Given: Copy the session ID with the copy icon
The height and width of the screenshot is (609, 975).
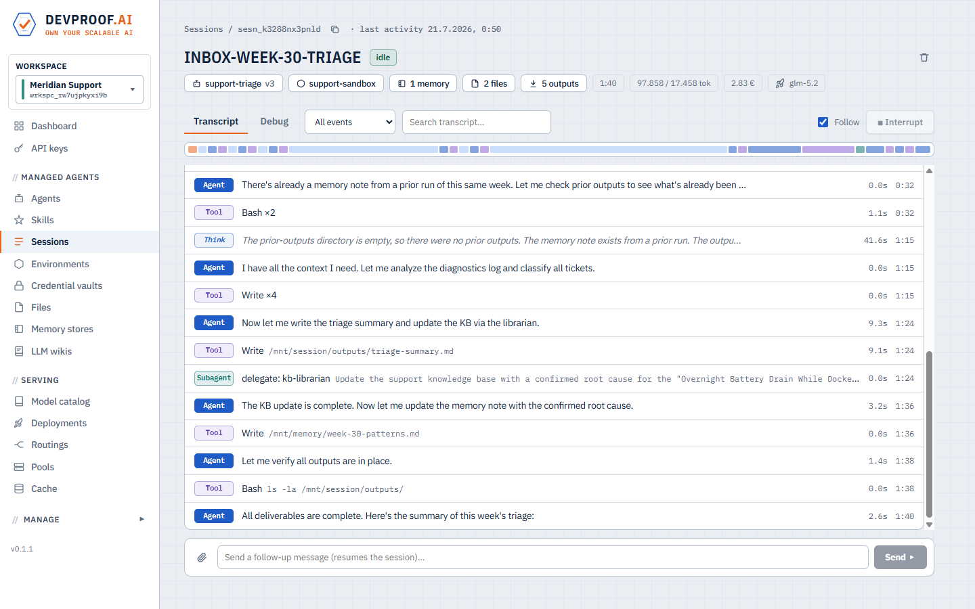Looking at the screenshot, I should pyautogui.click(x=334, y=29).
